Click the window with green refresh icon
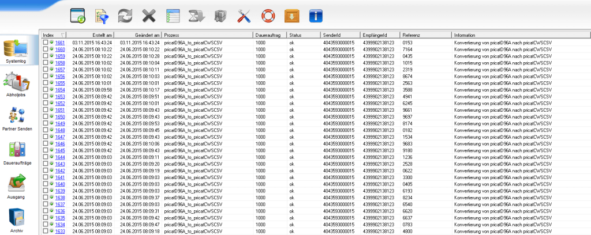This screenshot has height=235, width=591. [x=78, y=16]
